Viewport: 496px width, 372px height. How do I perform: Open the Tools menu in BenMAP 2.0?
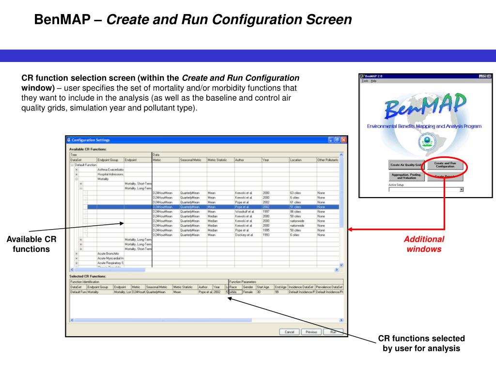[x=365, y=81]
